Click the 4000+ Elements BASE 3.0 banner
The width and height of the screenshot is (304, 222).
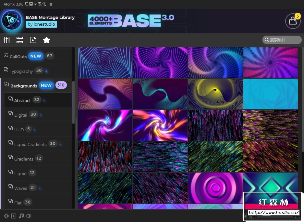pos(131,20)
